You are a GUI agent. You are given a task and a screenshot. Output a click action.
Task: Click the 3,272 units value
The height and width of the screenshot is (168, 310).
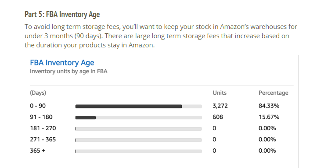(220, 106)
